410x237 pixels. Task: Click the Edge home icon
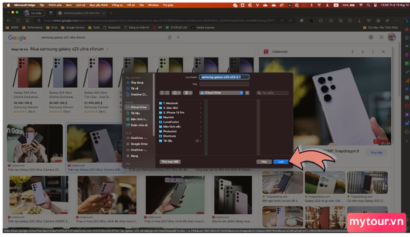pos(28,20)
